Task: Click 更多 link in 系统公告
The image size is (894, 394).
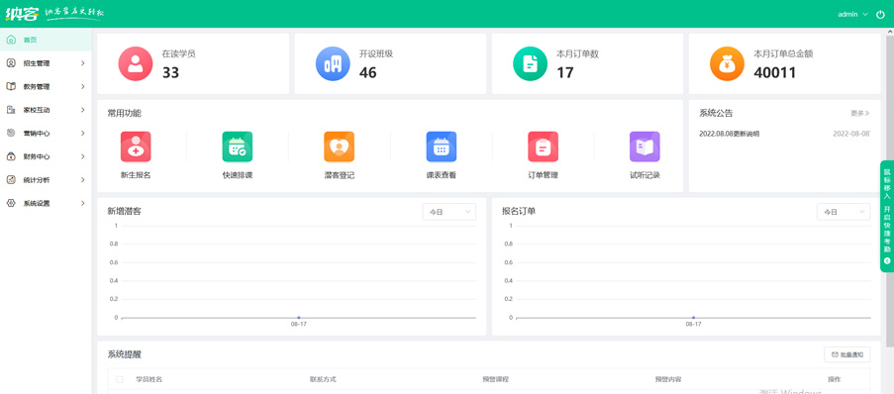Action: point(860,114)
